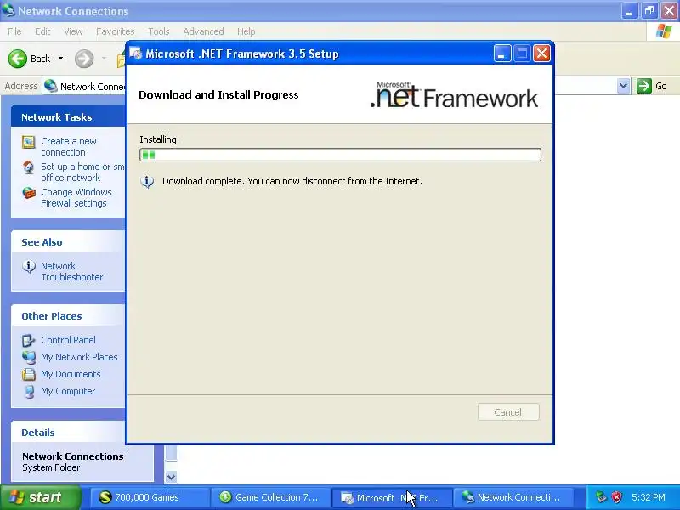This screenshot has height=510, width=680.
Task: Open the Advanced menu
Action: [203, 31]
